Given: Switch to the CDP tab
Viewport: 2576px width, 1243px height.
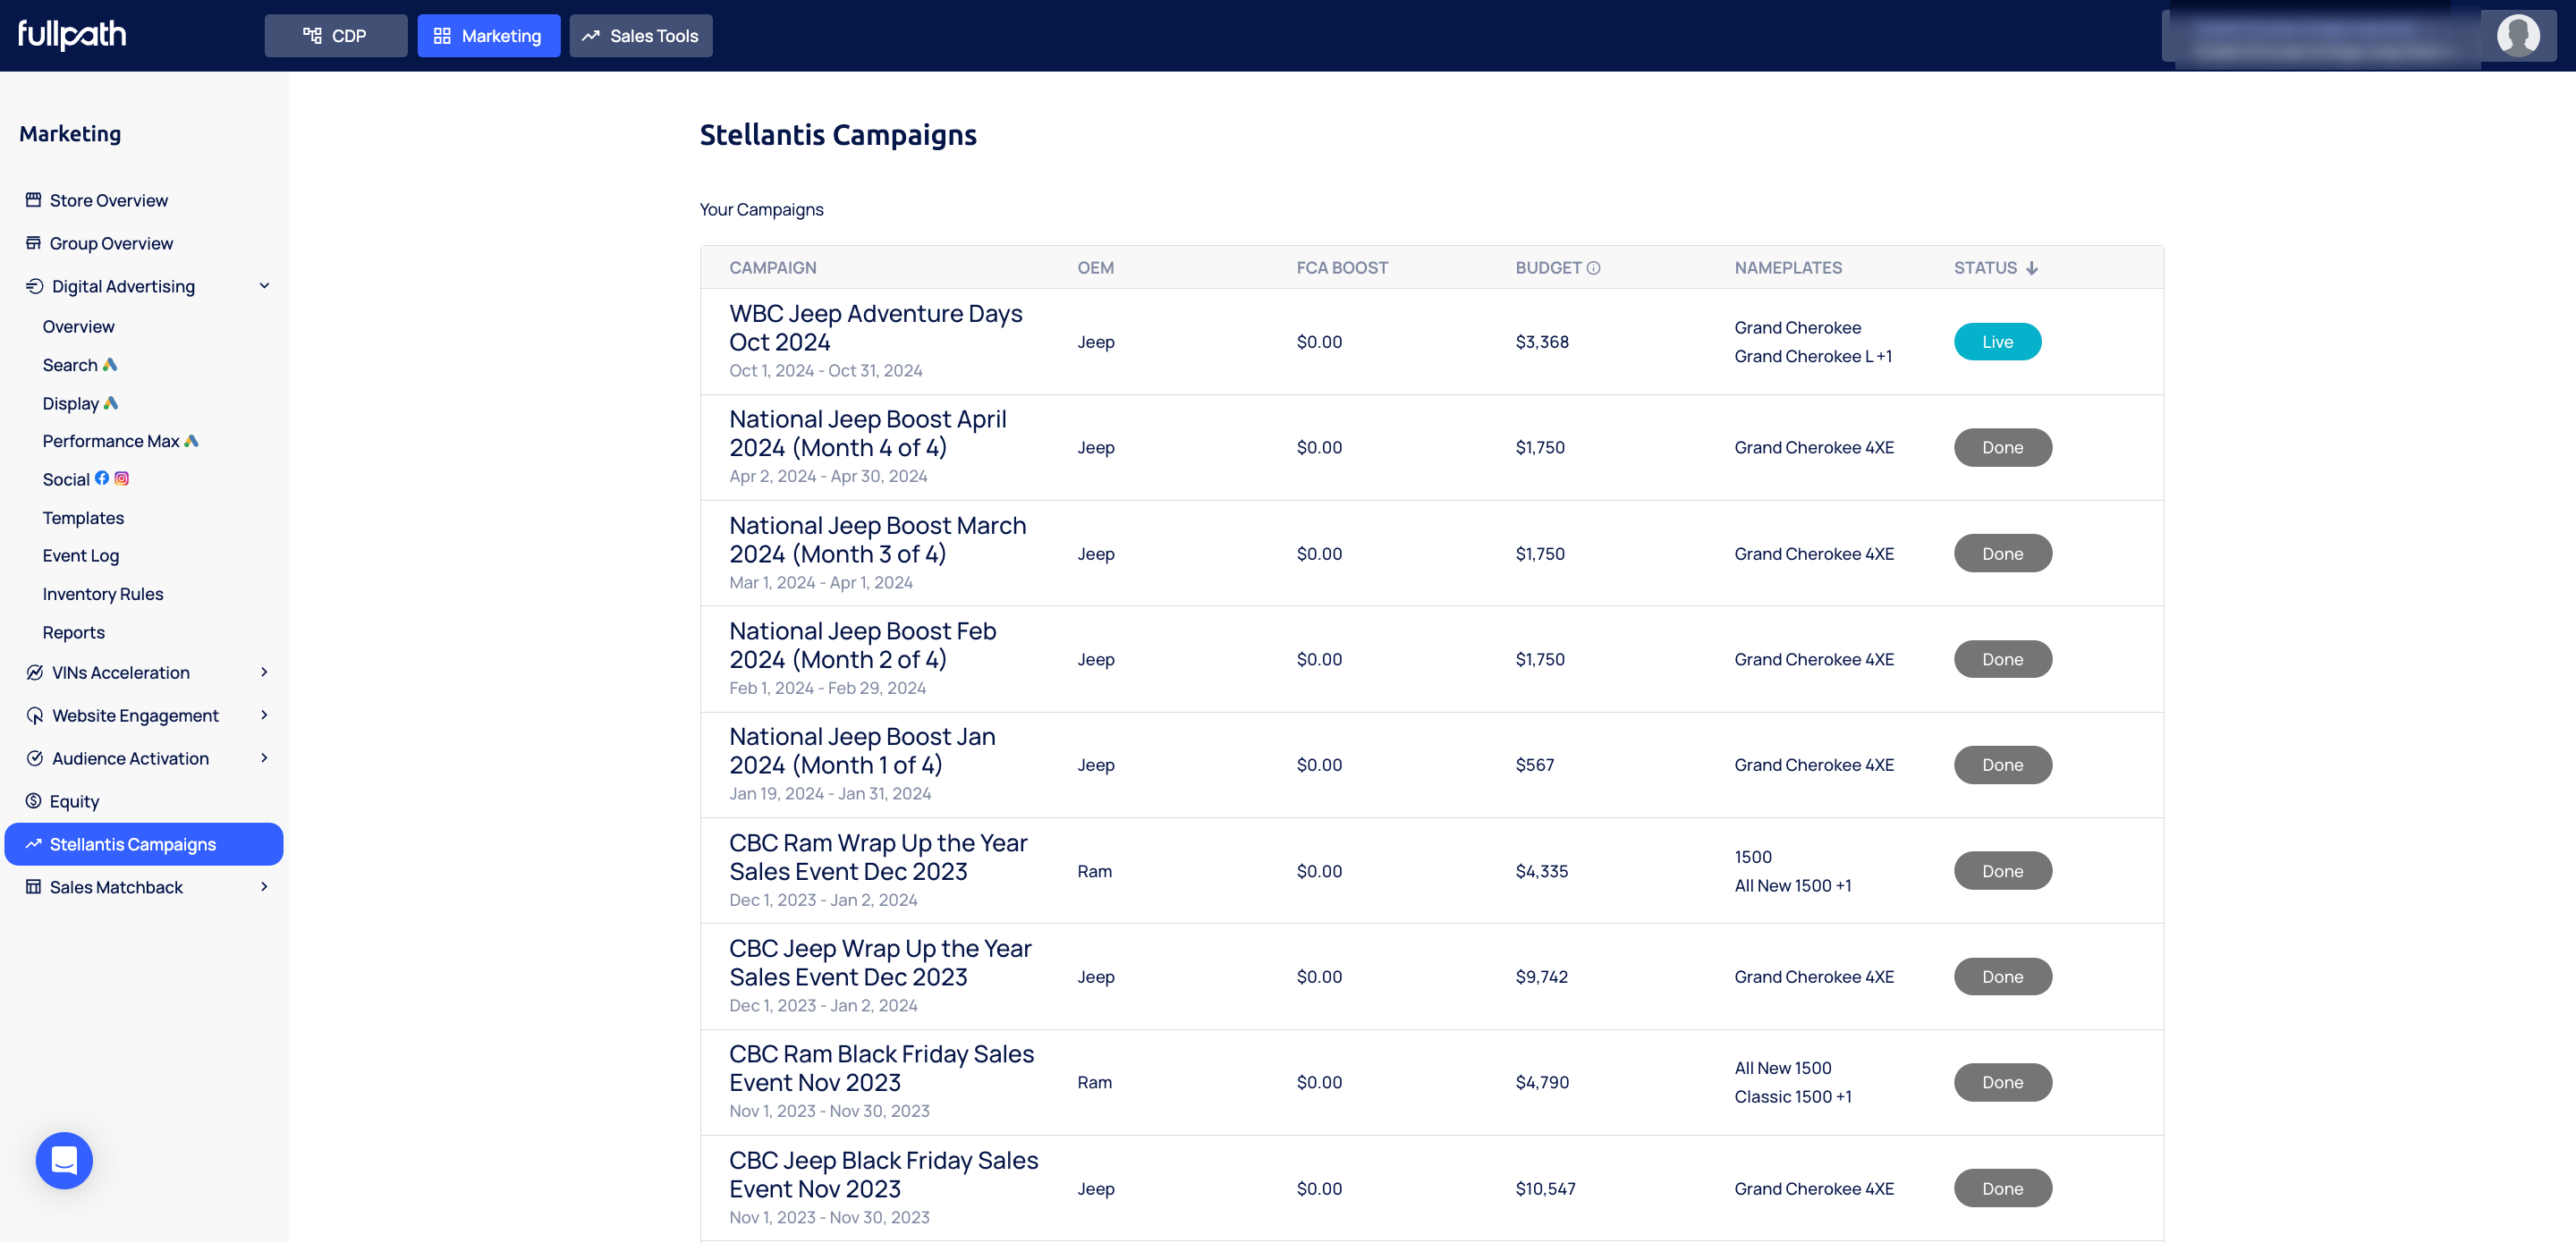Looking at the screenshot, I should click(335, 36).
